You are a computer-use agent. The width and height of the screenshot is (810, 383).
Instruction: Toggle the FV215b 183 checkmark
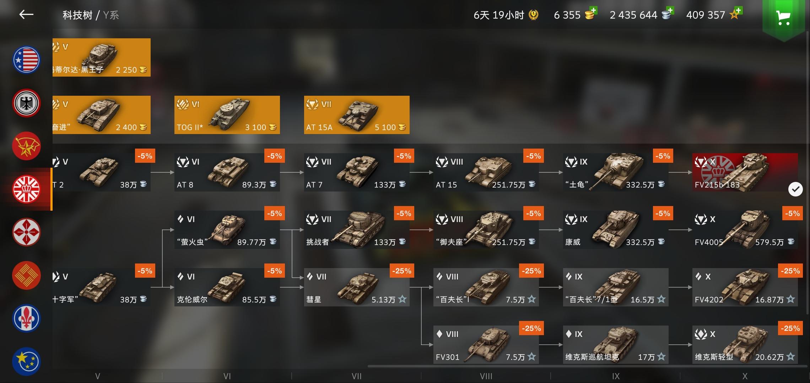(795, 189)
